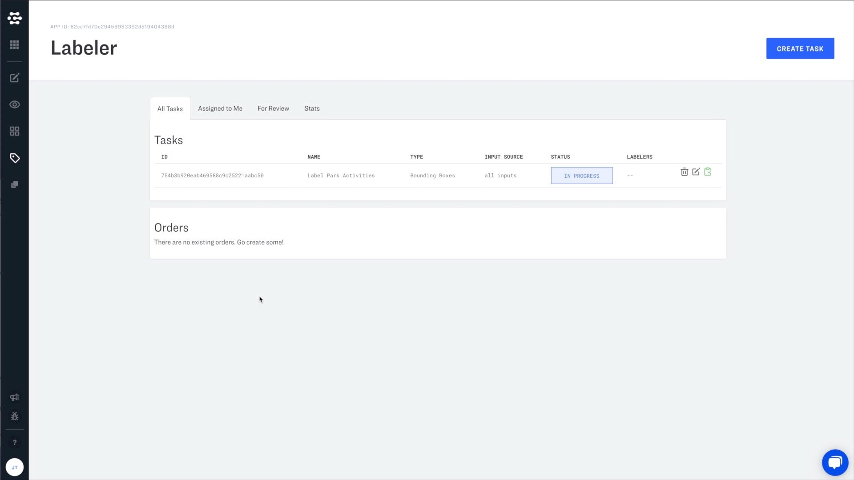
Task: Click the megaphone announcements icon
Action: (x=15, y=397)
